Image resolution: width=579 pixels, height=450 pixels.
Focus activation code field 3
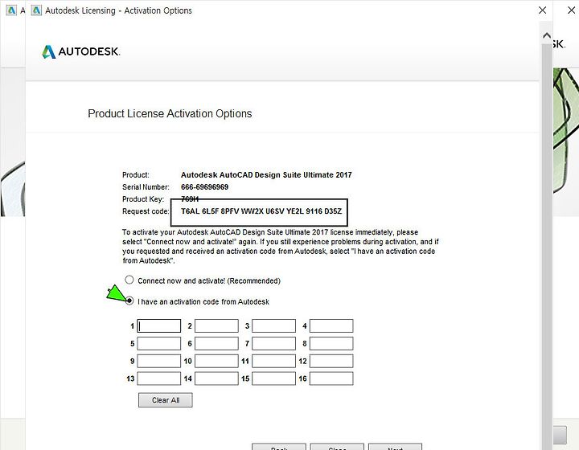tap(273, 325)
